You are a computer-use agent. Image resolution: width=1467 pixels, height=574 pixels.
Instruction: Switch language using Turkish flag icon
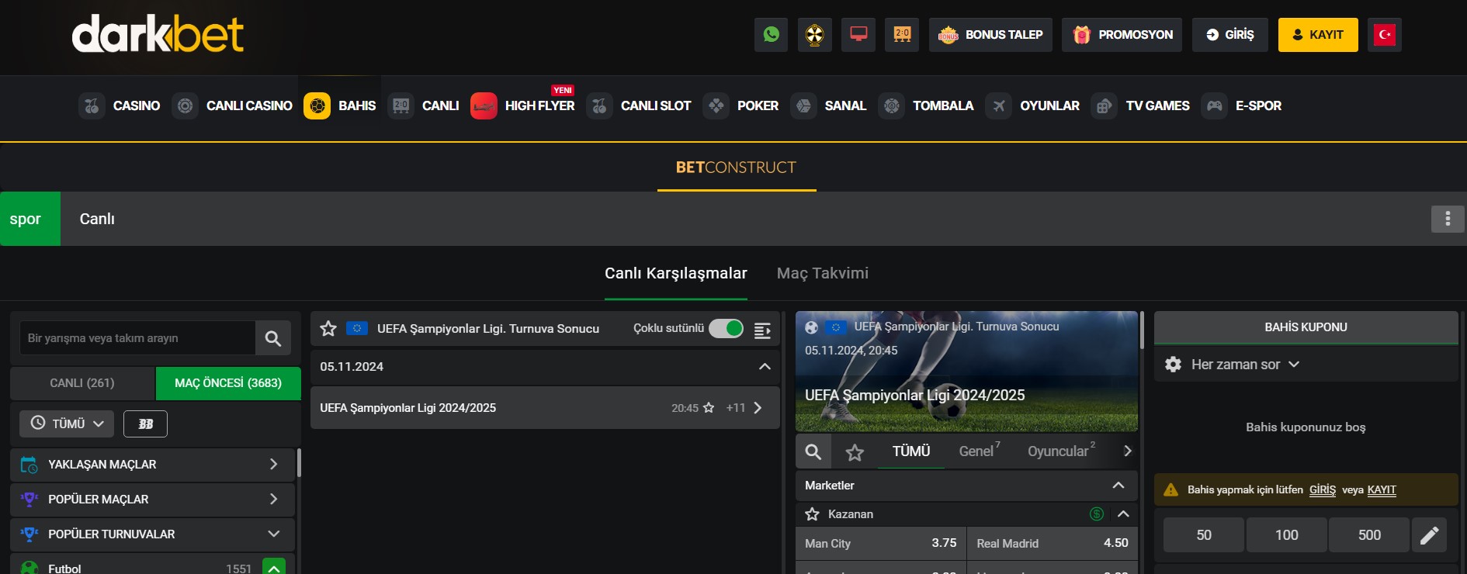pos(1385,35)
